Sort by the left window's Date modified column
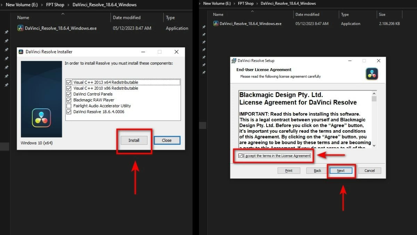 pyautogui.click(x=126, y=17)
